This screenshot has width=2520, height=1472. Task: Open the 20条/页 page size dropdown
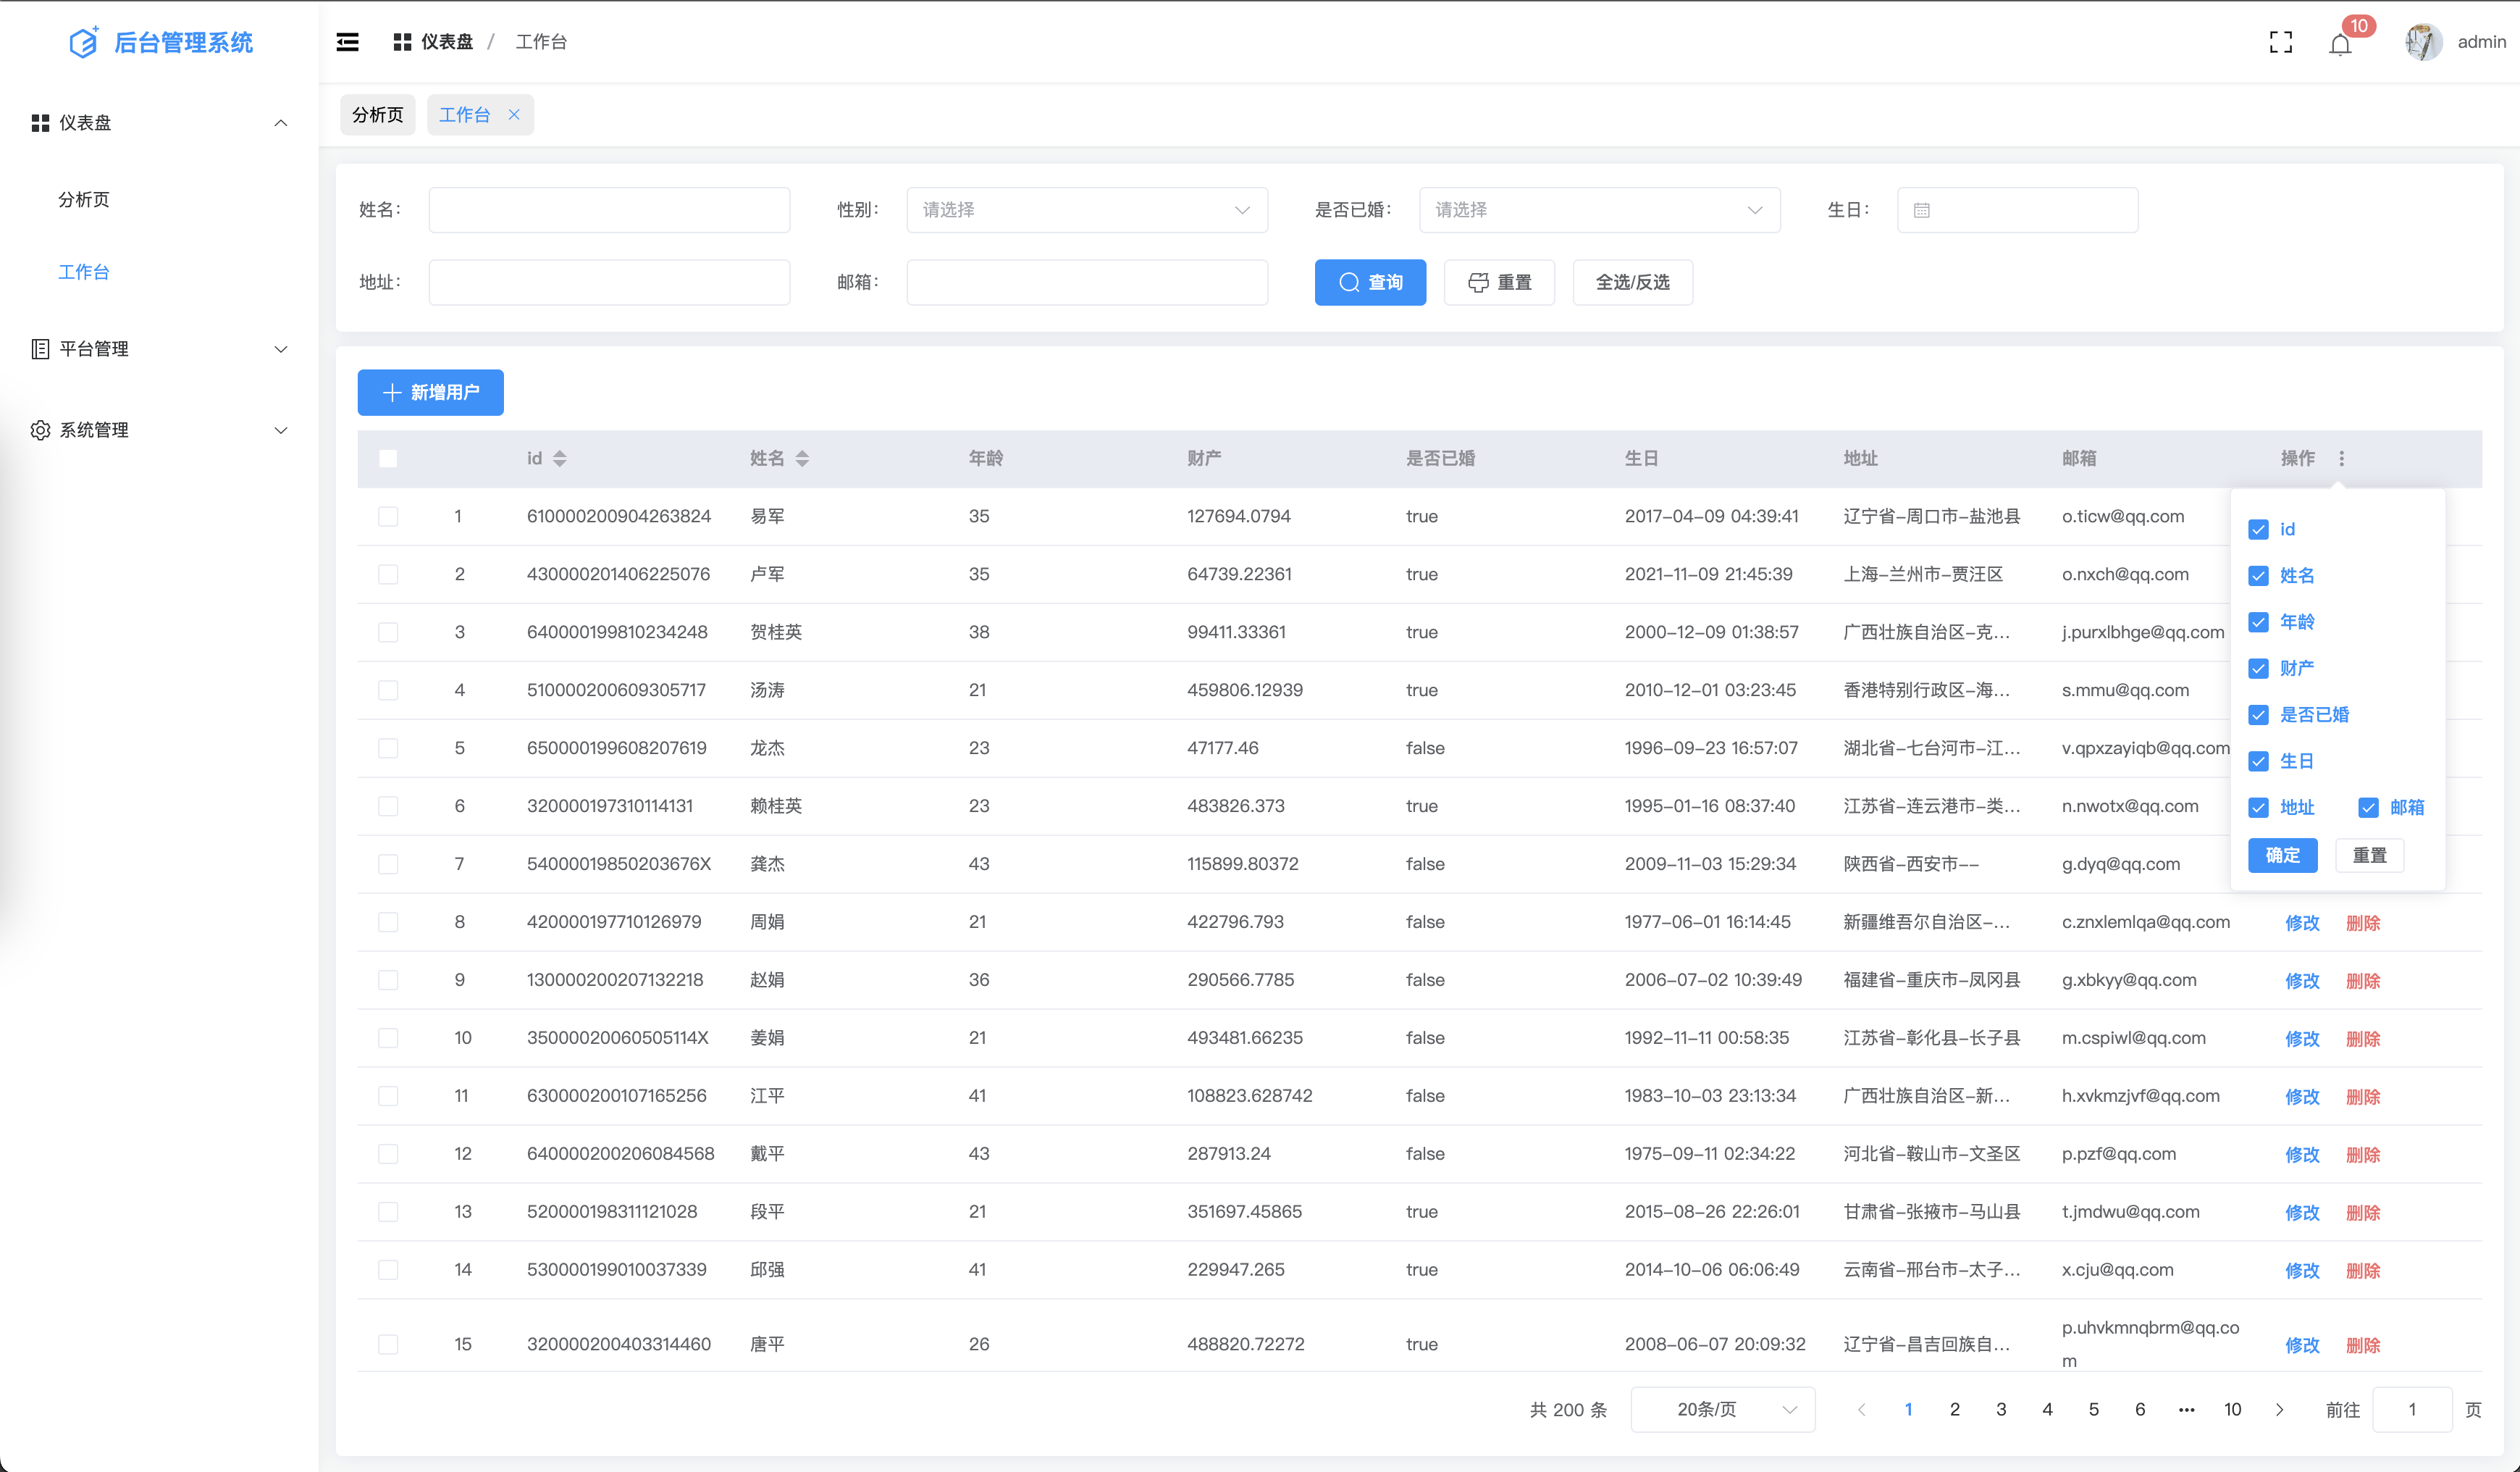point(1722,1409)
